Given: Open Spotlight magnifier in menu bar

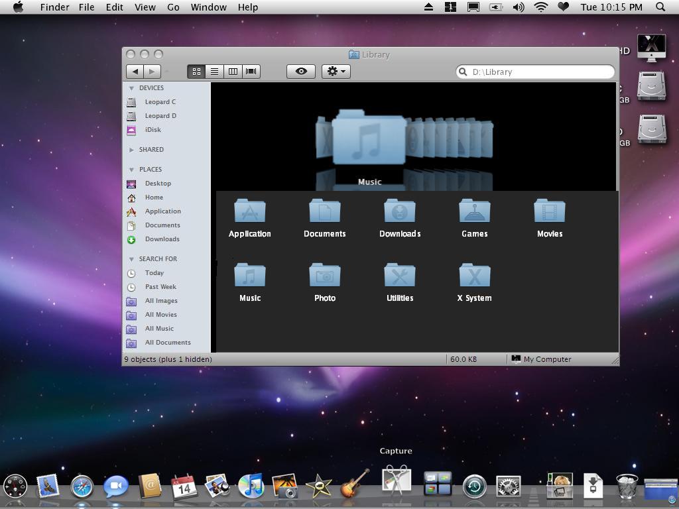Looking at the screenshot, I should tap(660, 7).
